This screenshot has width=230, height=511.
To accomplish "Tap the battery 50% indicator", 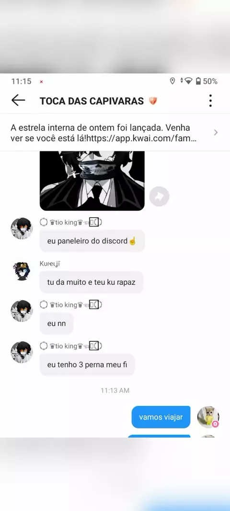I will (x=207, y=81).
